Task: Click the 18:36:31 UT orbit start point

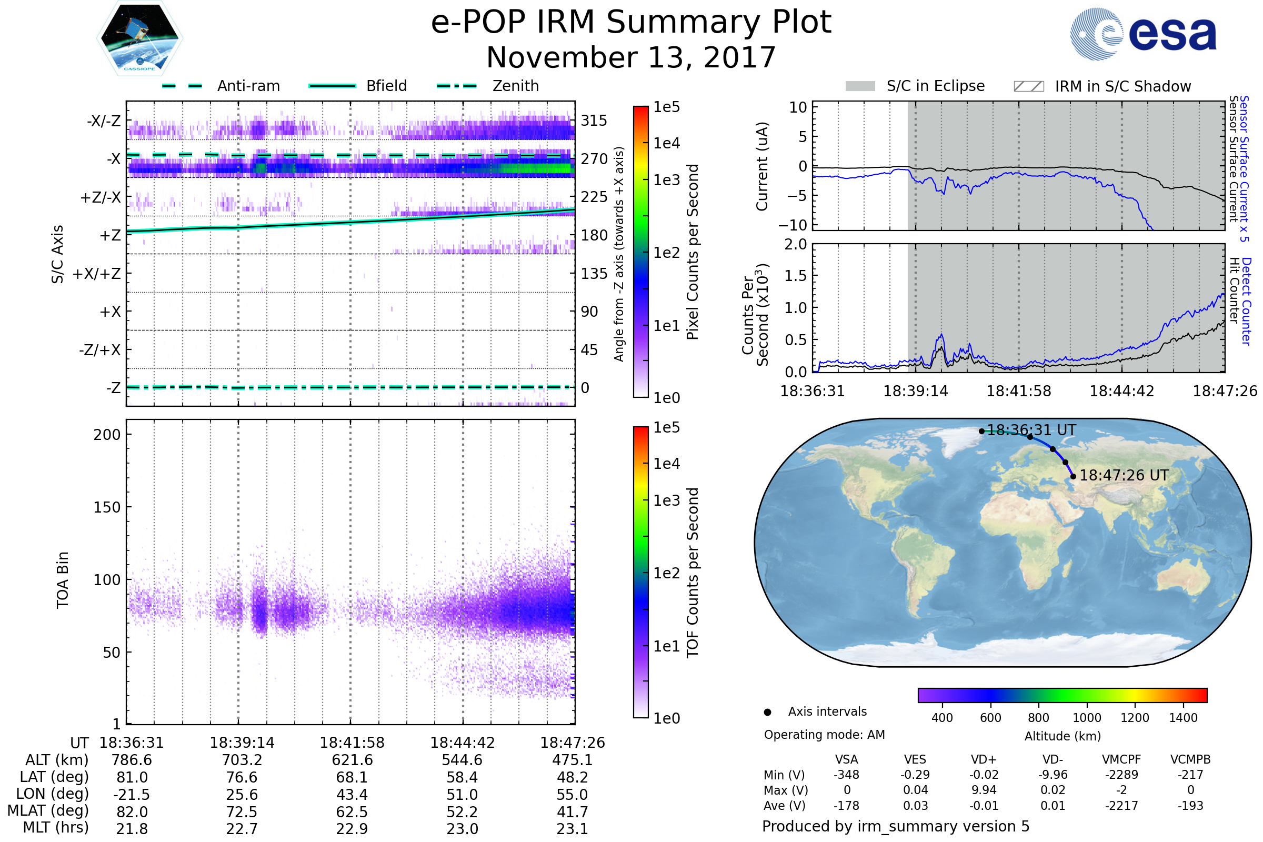Action: pos(981,431)
